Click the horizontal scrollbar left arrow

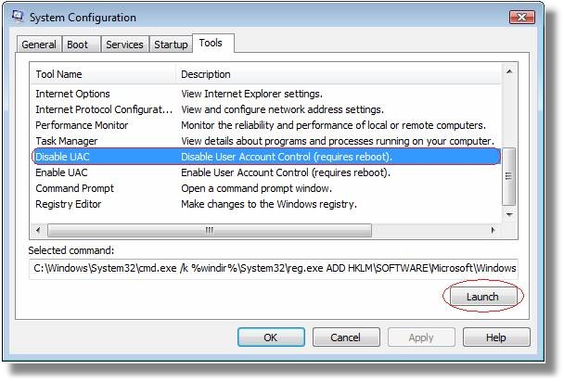38,230
